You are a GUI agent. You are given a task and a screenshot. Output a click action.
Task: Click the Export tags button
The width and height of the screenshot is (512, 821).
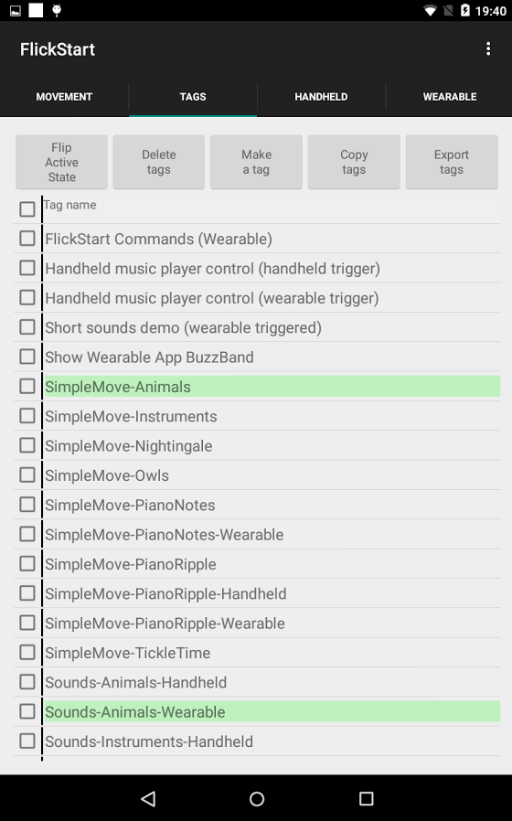click(x=452, y=162)
